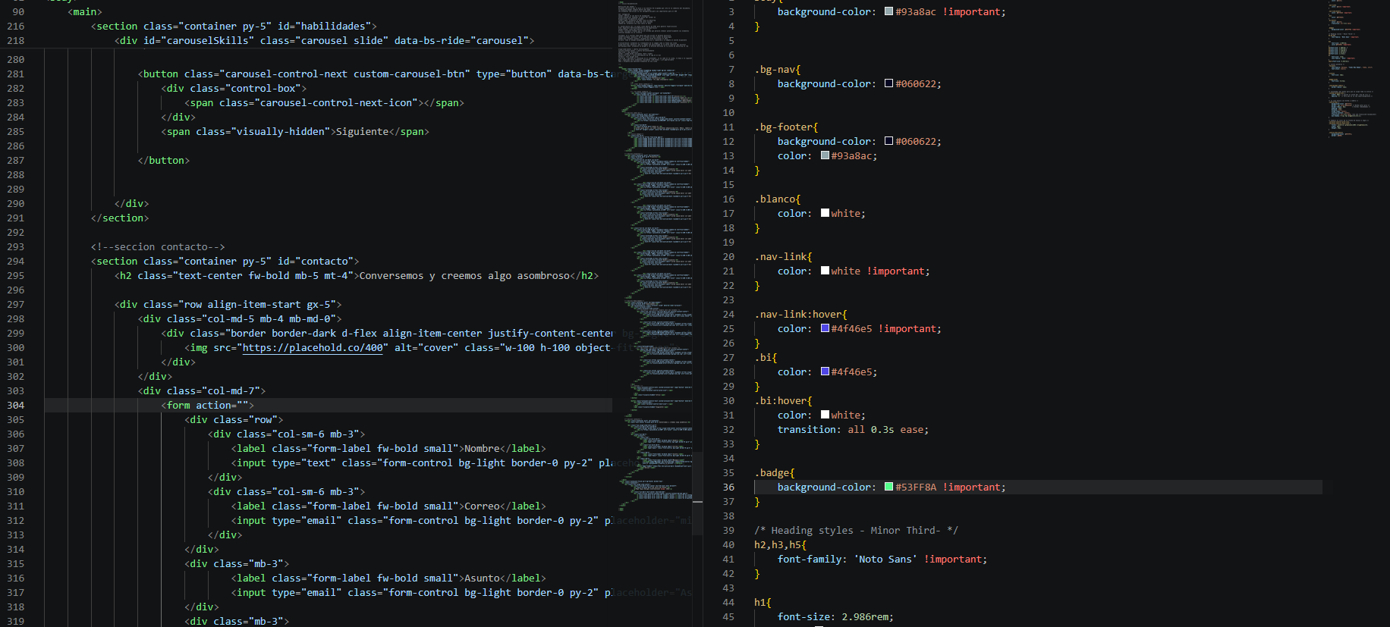Open the white swatch in the .bi:hover rule
The height and width of the screenshot is (627, 1390).
coord(825,415)
